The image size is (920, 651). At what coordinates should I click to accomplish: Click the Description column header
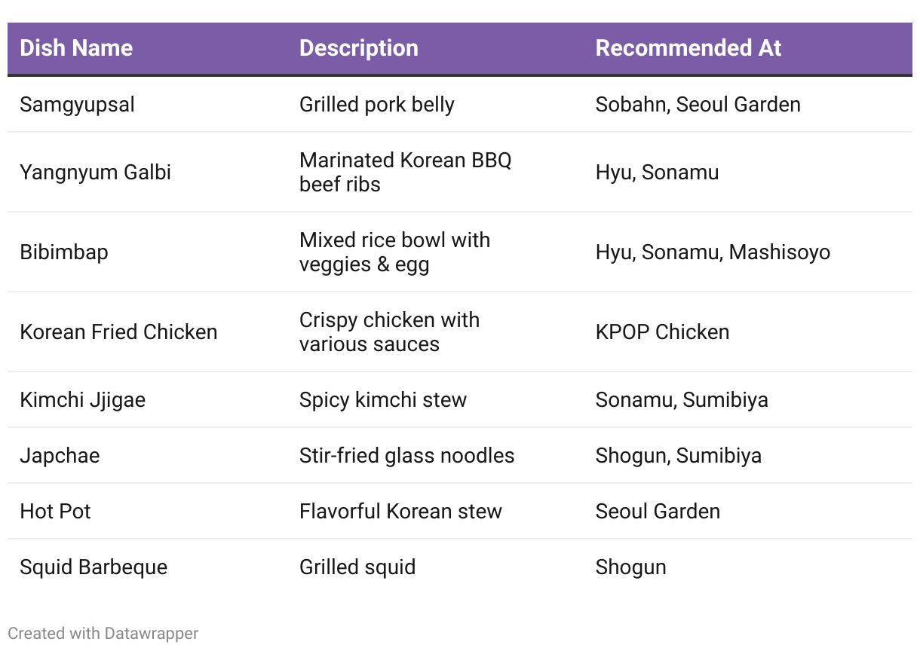point(359,48)
